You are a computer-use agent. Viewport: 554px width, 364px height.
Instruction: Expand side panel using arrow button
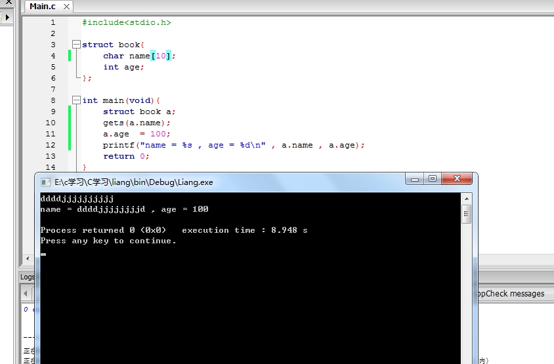tap(7, 17)
